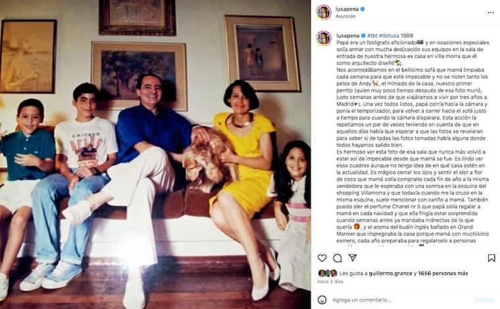Screen dimensions: 500x309
Task: Open comments via the speech bubble icon
Action: click(337, 258)
